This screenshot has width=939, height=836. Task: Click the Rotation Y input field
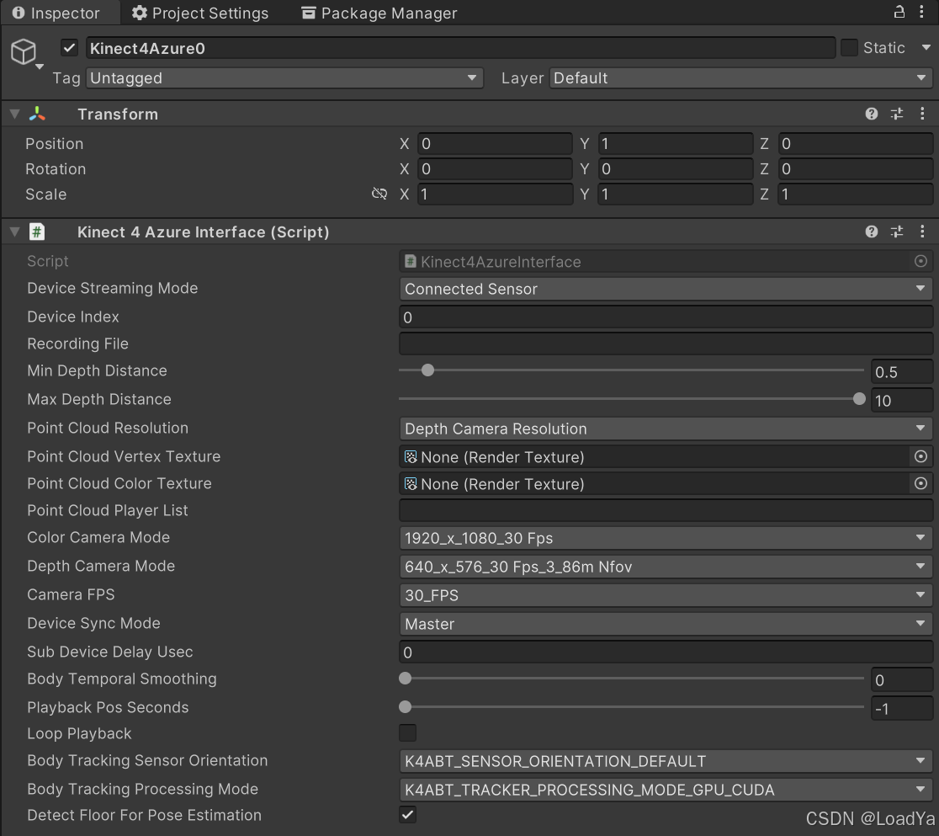pyautogui.click(x=675, y=169)
